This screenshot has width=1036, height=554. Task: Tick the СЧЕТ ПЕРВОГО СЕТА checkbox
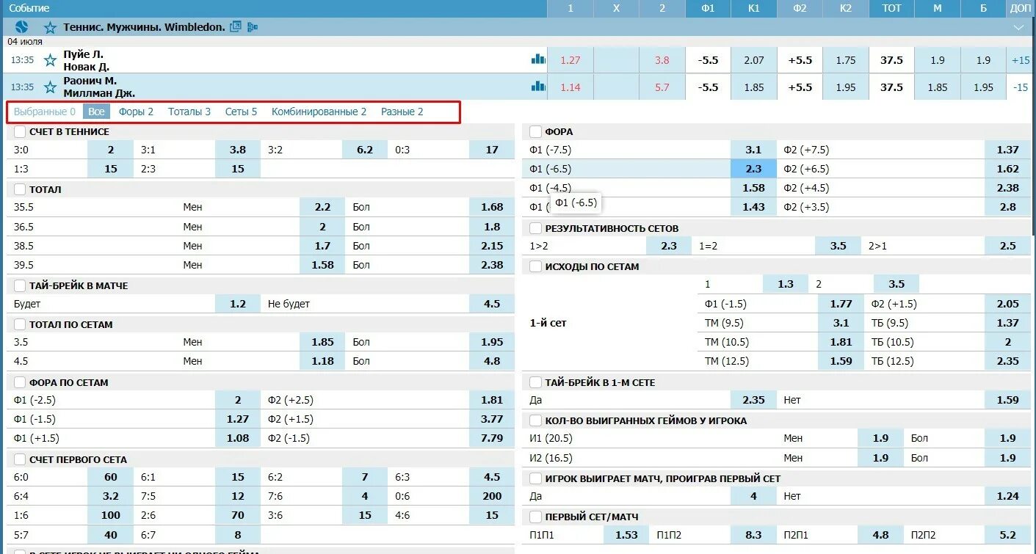coord(20,459)
